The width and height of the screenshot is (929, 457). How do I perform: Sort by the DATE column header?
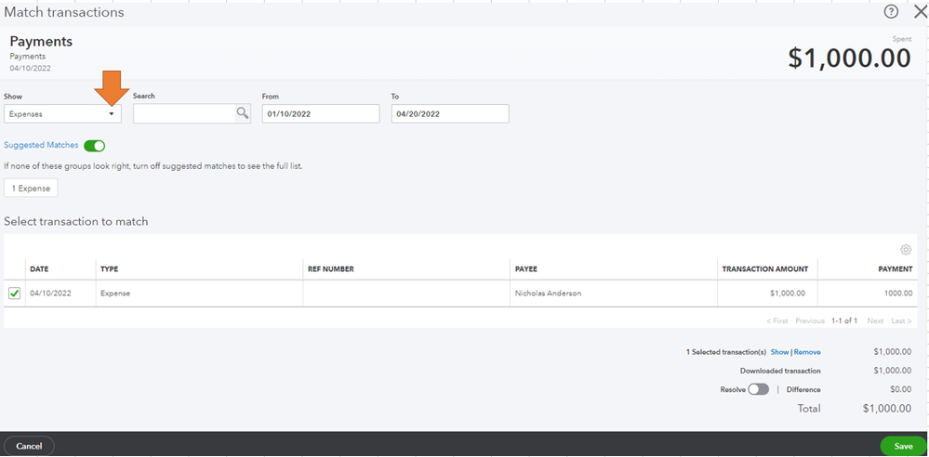click(39, 268)
